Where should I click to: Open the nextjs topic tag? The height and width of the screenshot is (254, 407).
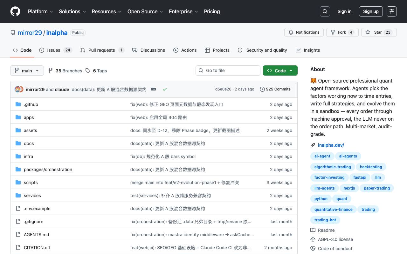click(x=349, y=188)
